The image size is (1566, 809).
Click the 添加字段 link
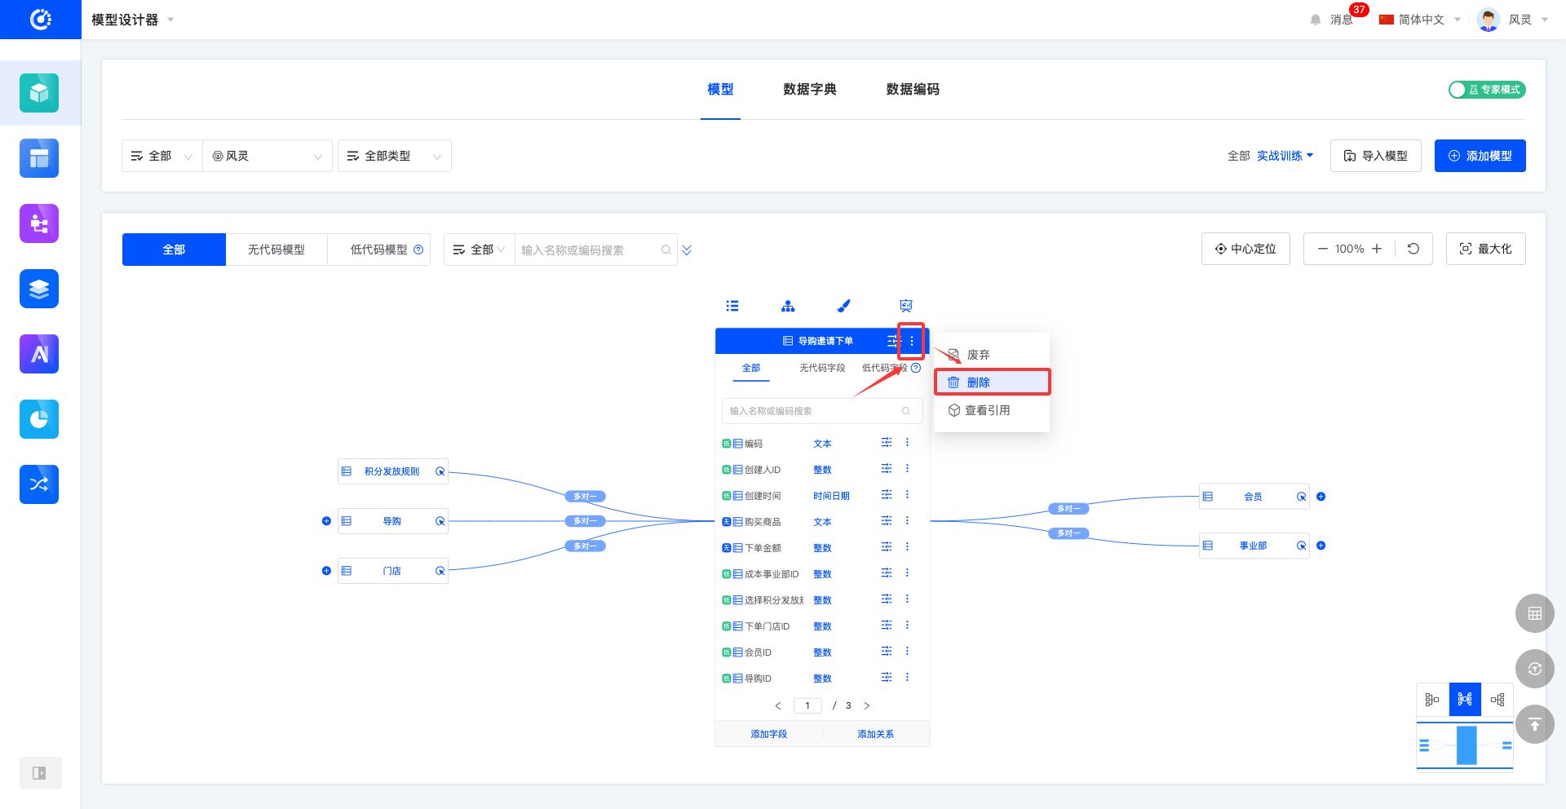769,734
